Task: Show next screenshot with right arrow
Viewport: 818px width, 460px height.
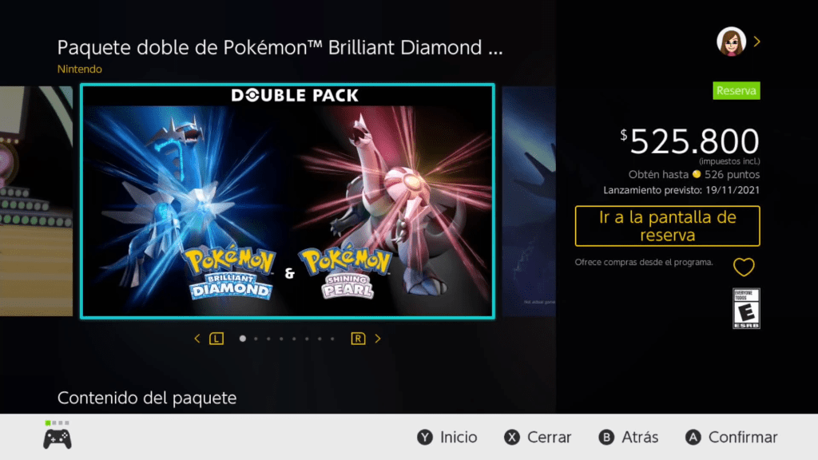Action: pos(378,339)
